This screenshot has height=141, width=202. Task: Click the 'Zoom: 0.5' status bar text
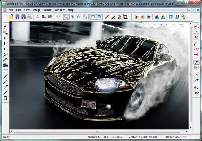coord(93,137)
